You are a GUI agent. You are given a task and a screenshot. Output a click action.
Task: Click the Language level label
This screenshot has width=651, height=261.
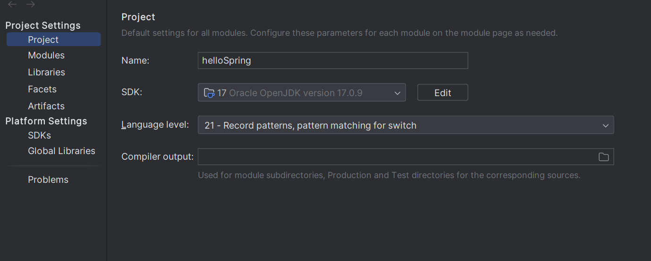coord(155,125)
